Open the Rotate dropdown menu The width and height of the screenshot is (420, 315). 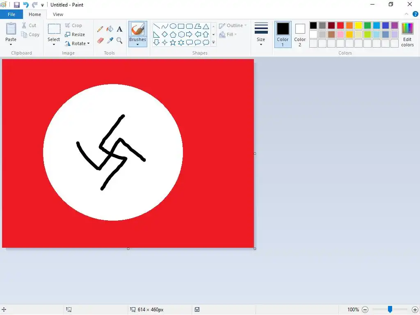coord(89,43)
